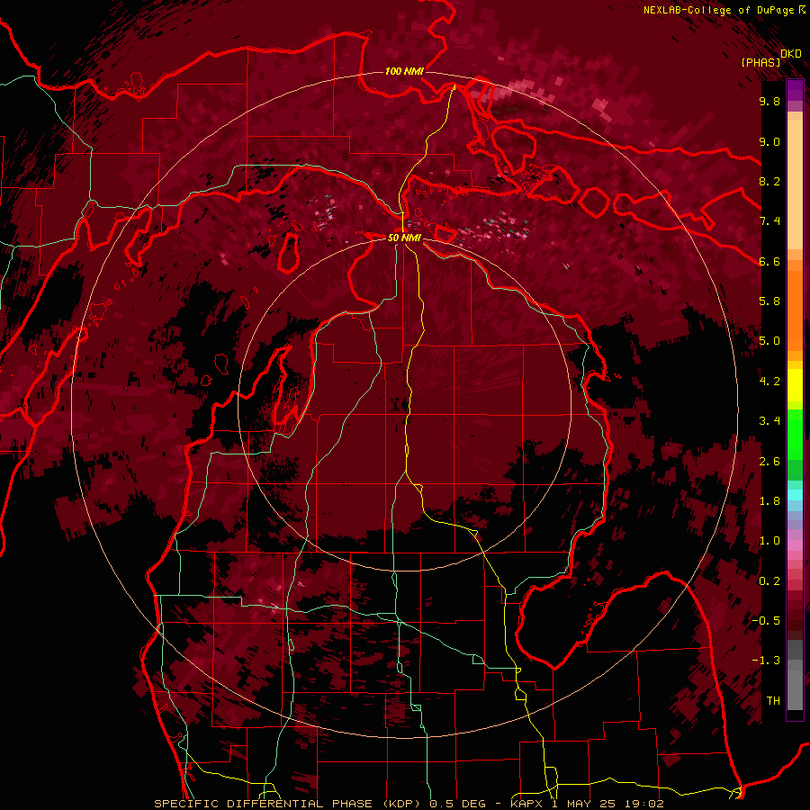Click the 1.0 value on the color scale
Image resolution: width=810 pixels, height=810 pixels.
(x=769, y=541)
